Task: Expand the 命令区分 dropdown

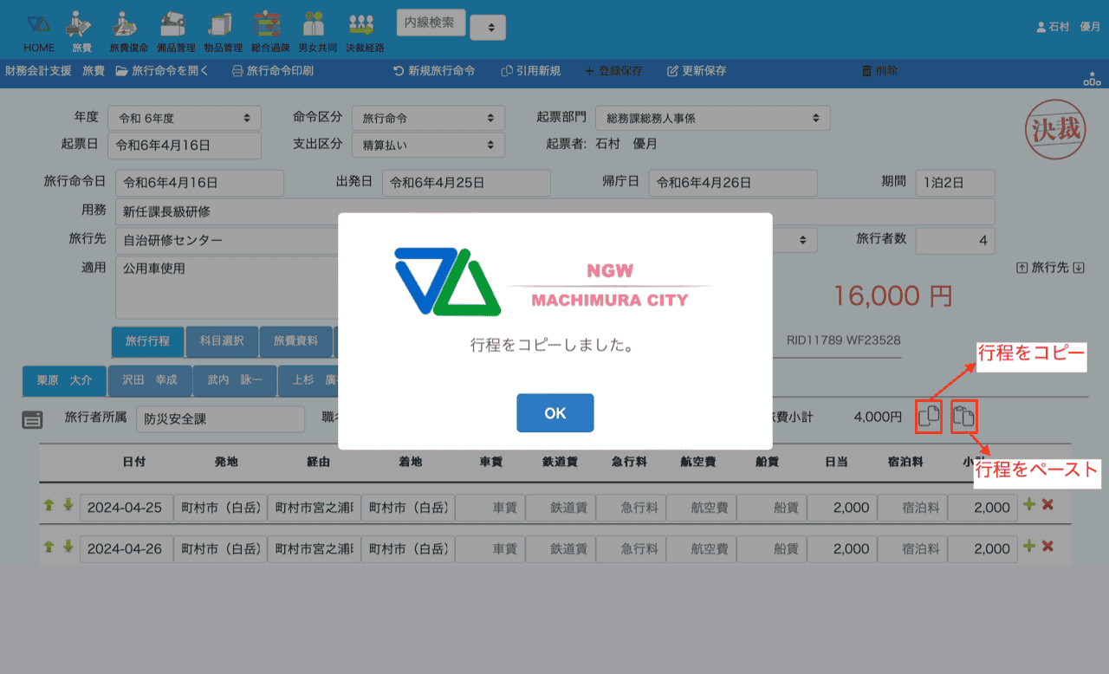Action: (428, 118)
